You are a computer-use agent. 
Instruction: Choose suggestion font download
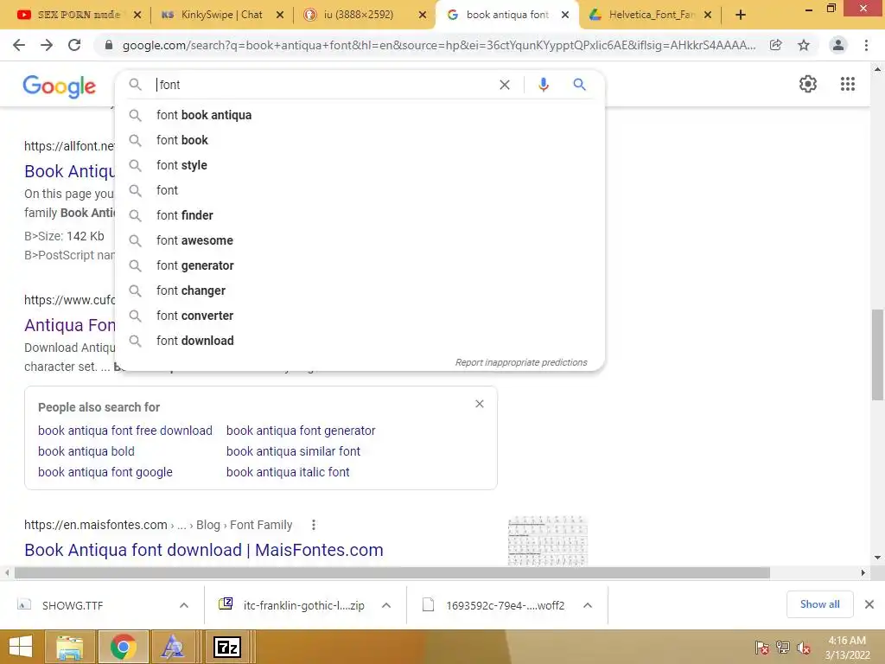click(360, 341)
